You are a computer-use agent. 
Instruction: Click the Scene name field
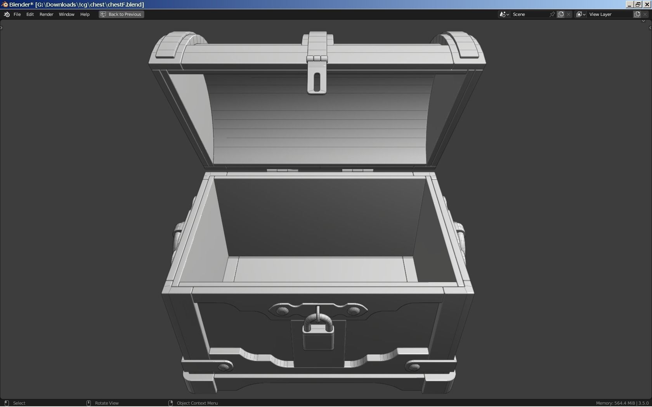pos(529,14)
